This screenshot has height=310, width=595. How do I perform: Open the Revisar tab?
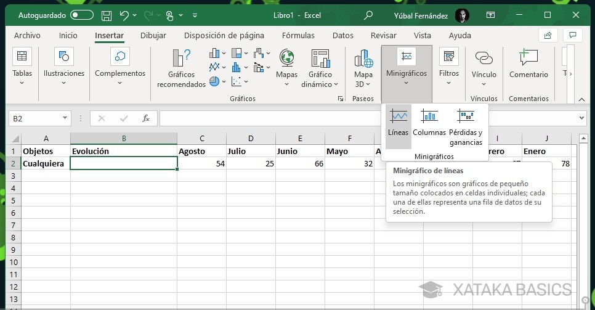[x=383, y=35]
